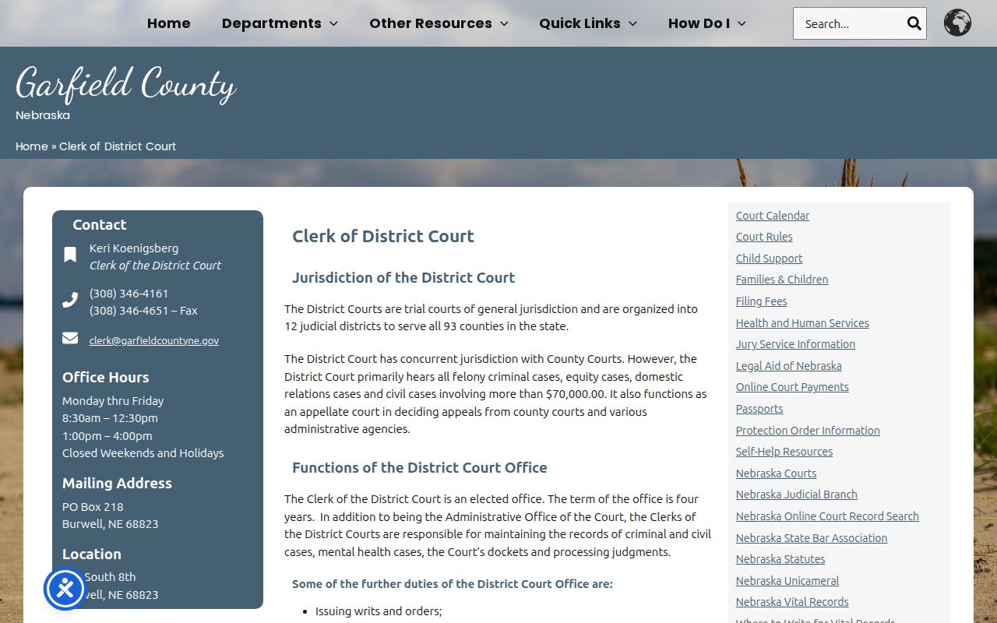Click the phone number (308) 346-4161
This screenshot has height=623, width=997.
(129, 294)
